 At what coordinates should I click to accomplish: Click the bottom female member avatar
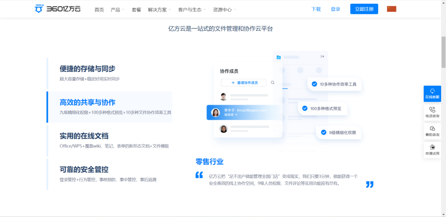(223, 129)
